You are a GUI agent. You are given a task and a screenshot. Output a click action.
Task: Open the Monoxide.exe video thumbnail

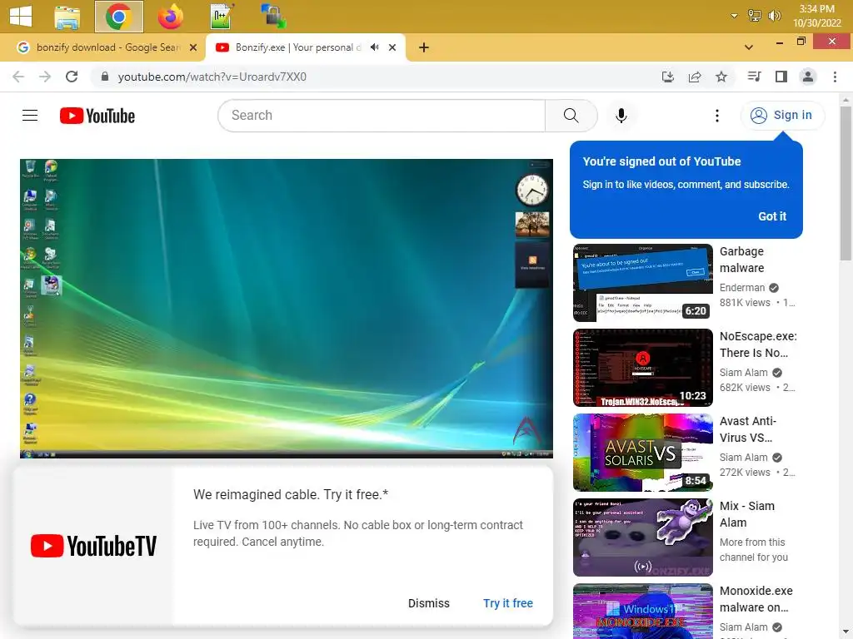tap(642, 612)
